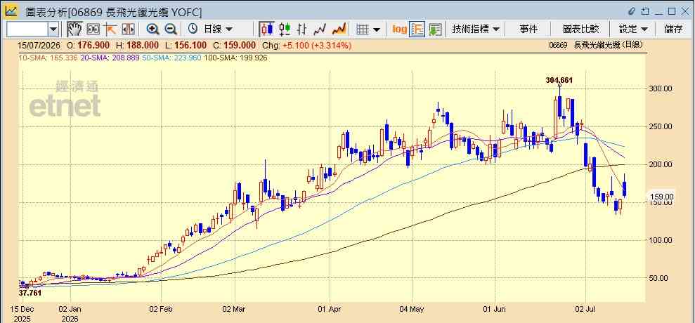Open the 日線 period dropdown
This screenshot has height=323, width=695.
(218, 29)
